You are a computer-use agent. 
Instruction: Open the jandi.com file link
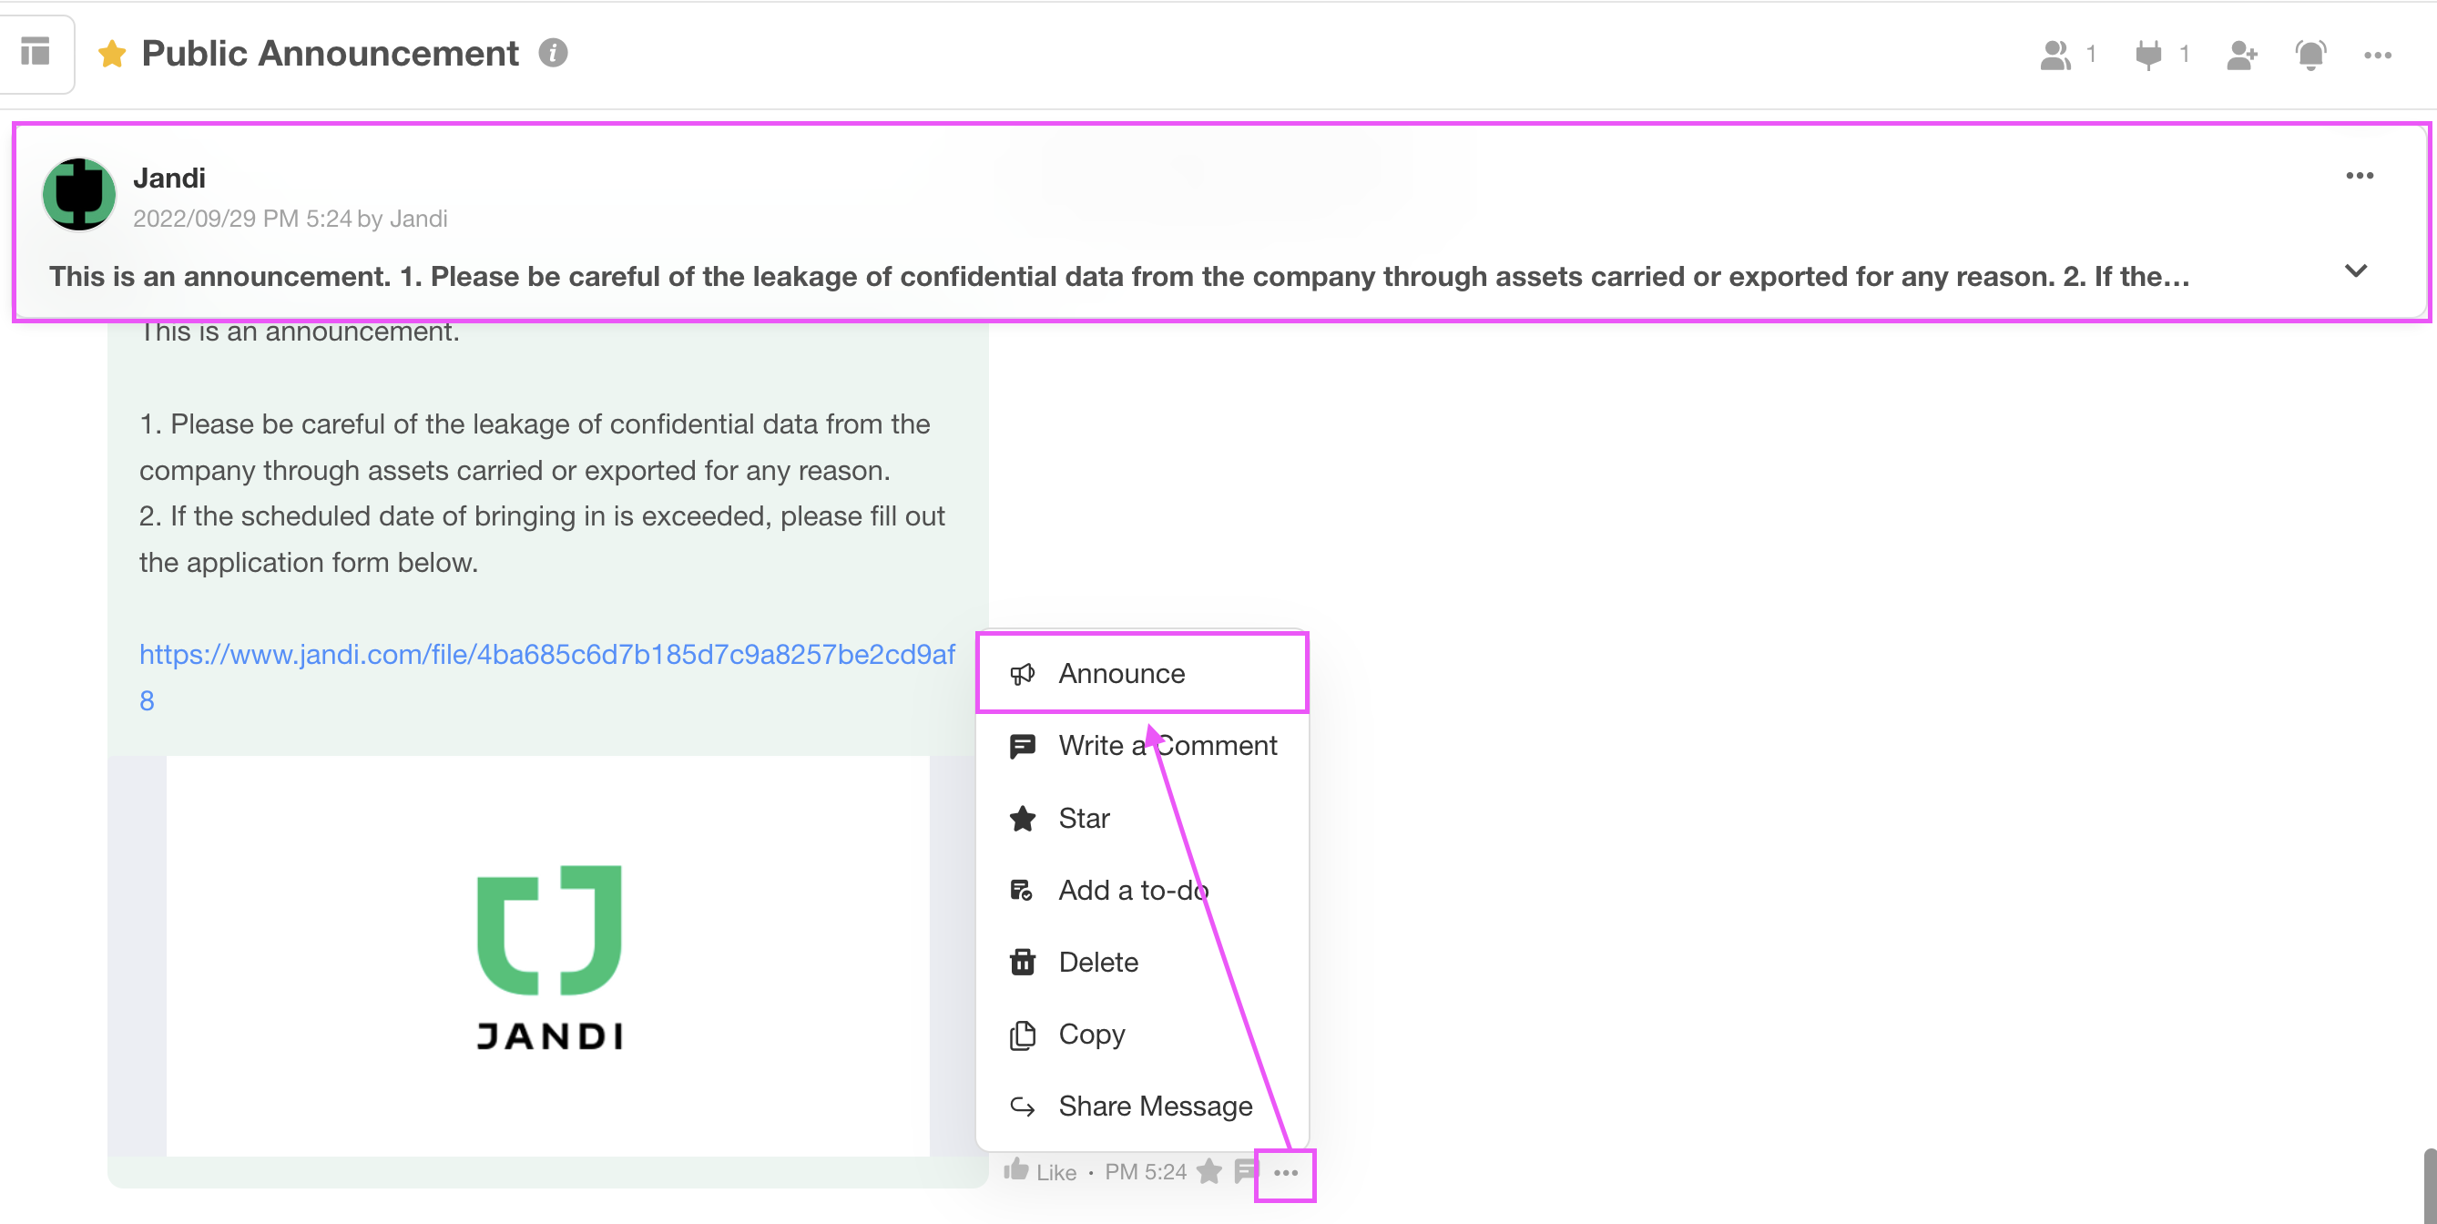[x=546, y=655]
